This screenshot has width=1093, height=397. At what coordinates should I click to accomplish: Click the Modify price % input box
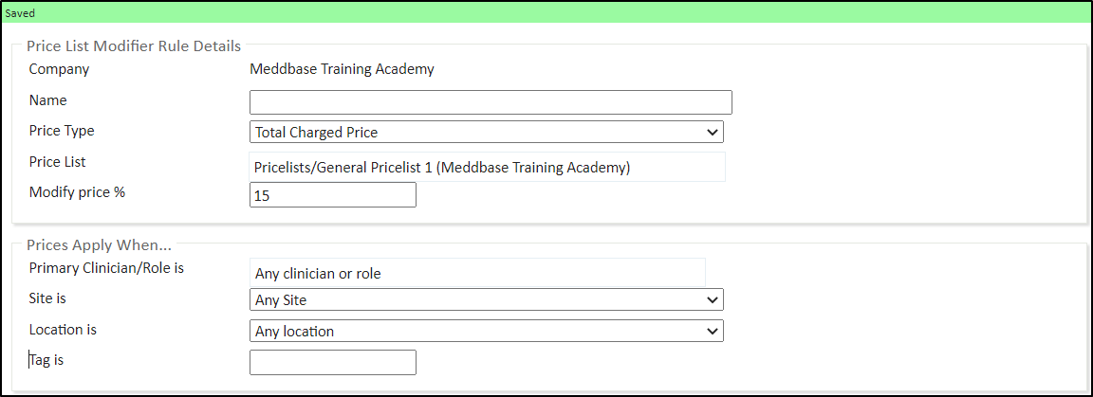pyautogui.click(x=332, y=195)
